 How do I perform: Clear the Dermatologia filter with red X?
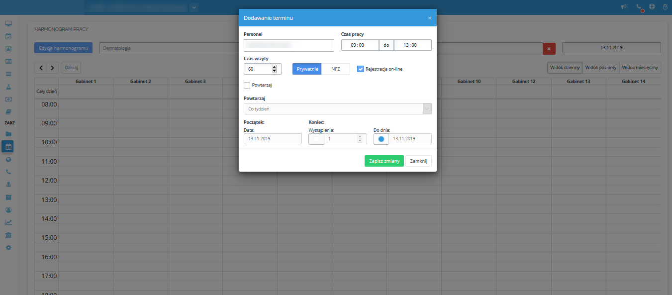[x=548, y=48]
